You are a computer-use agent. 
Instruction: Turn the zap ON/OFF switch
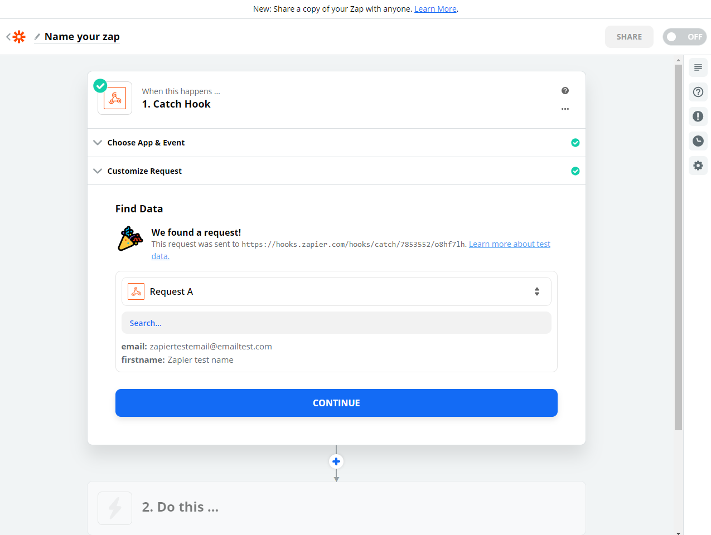[x=684, y=37]
